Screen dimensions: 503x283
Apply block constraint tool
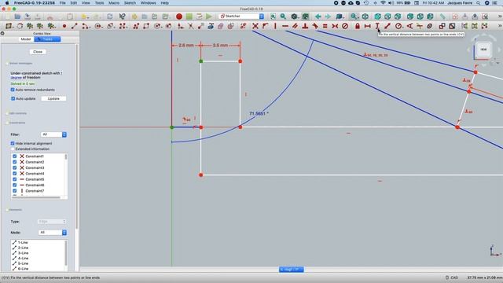click(345, 26)
